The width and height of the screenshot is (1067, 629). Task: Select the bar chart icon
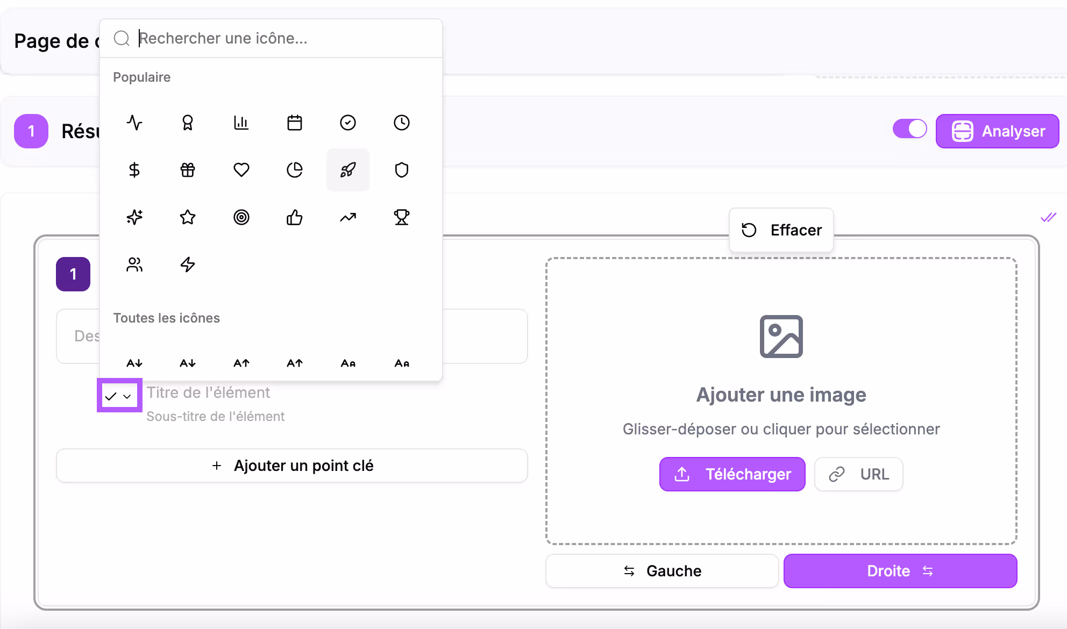coord(241,123)
